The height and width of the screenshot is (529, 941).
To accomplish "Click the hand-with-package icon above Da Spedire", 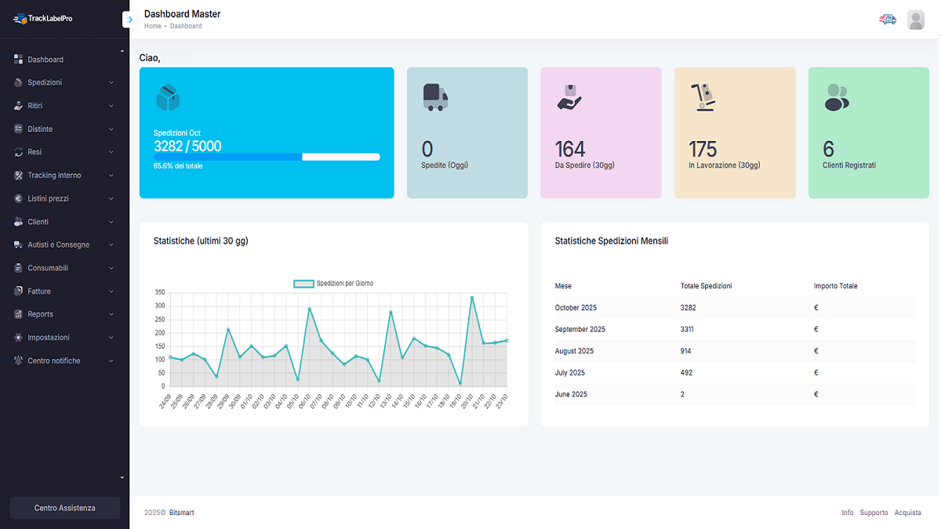I will (569, 97).
